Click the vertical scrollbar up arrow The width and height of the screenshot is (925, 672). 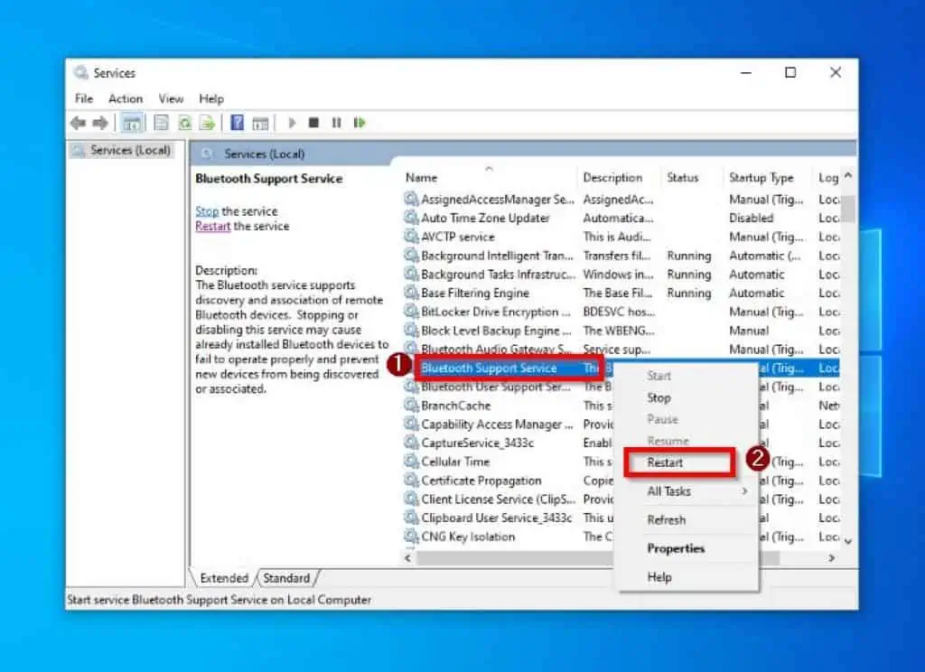pos(848,175)
